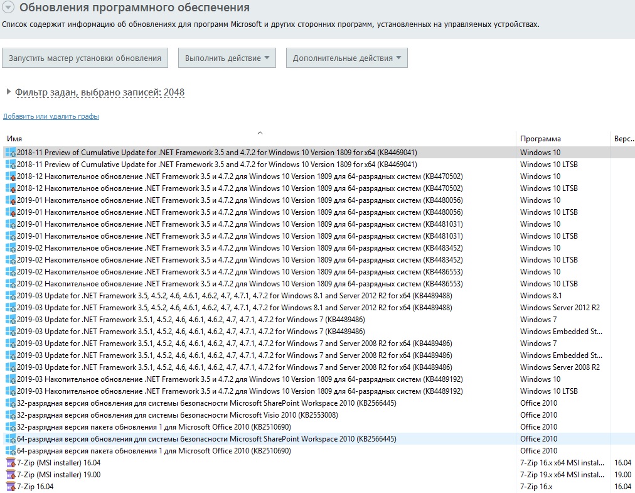Click update icon of KB4480056 Windows 10 row

point(11,200)
